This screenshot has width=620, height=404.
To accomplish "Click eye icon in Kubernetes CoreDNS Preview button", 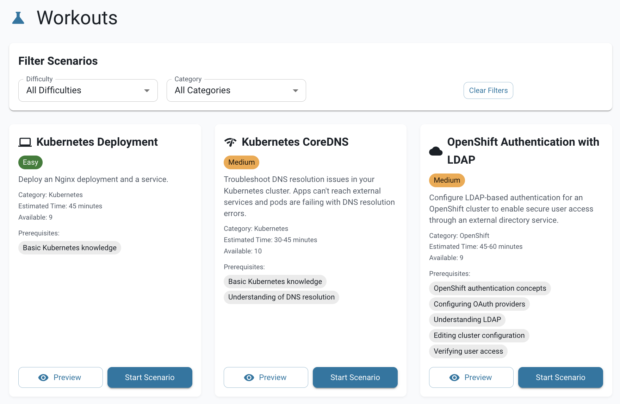I will 249,378.
